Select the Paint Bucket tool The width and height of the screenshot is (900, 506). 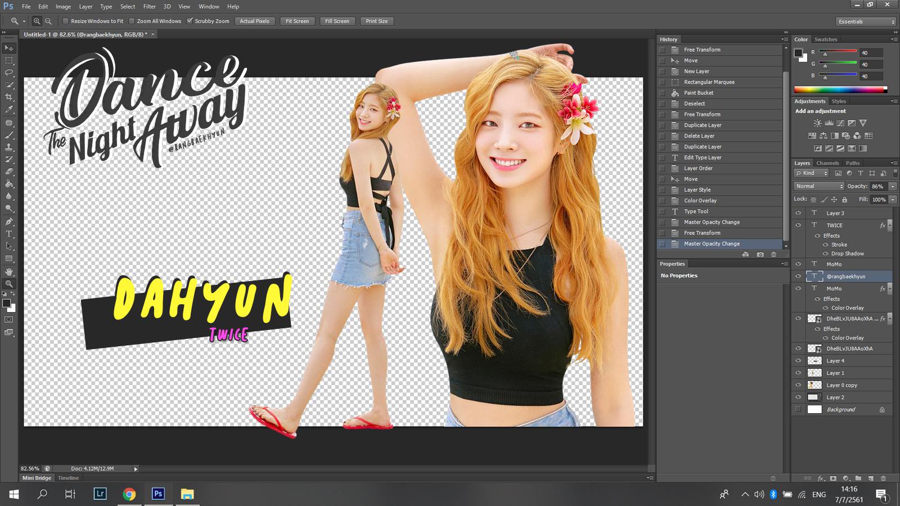9,184
